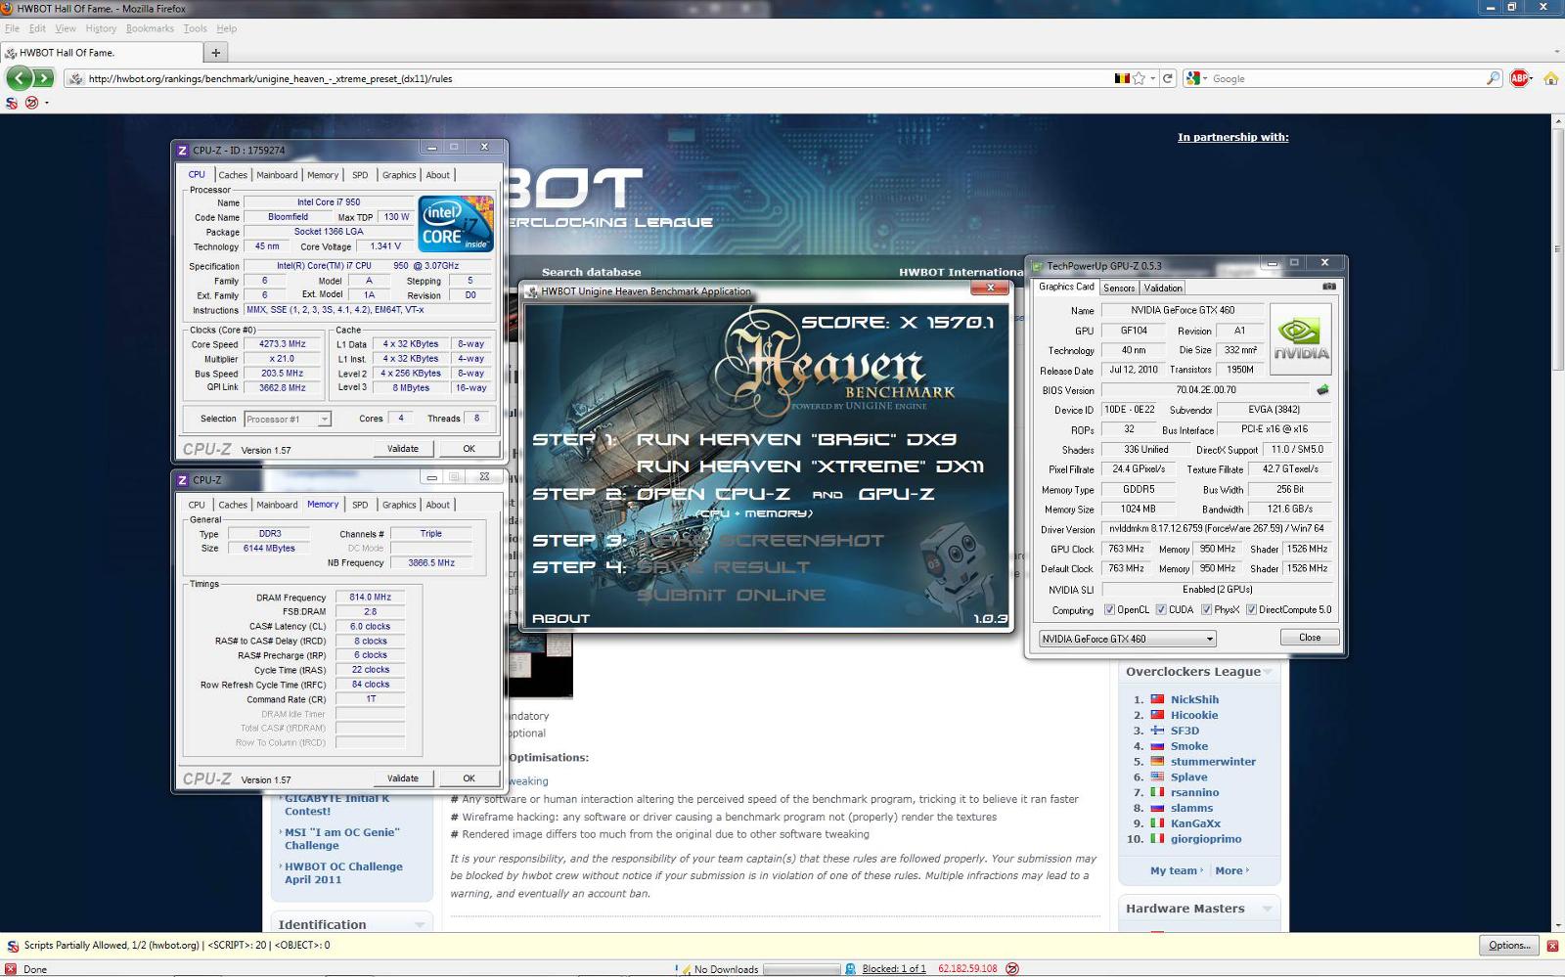Click the More link under Overclockers League
This screenshot has width=1565, height=977.
coord(1230,870)
